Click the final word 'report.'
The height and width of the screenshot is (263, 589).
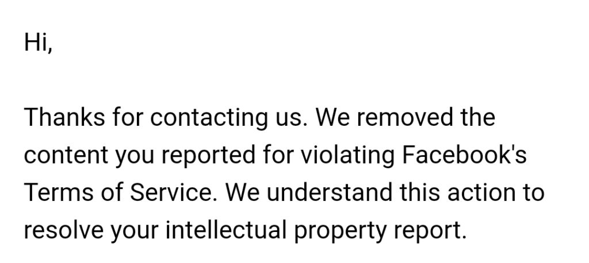point(430,231)
